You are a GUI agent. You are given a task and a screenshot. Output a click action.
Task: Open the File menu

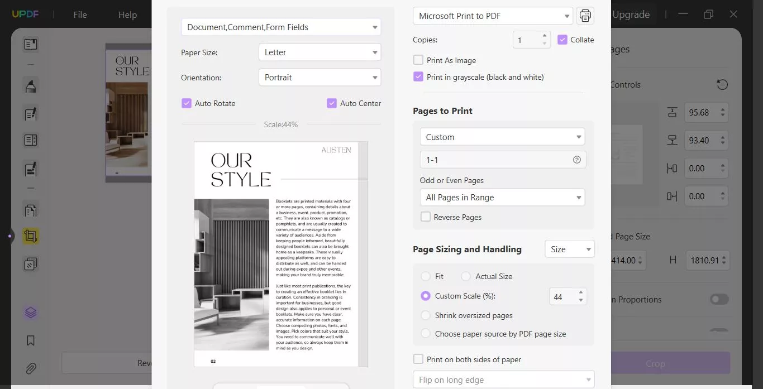pyautogui.click(x=80, y=15)
